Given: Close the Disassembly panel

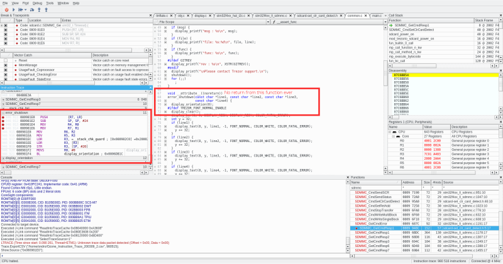Looking at the screenshot, I should pos(500,70).
